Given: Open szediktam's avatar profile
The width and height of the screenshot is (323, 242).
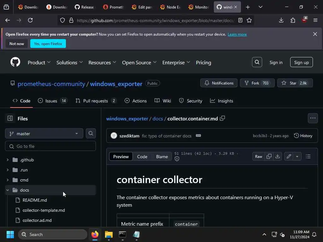Looking at the screenshot, I should click(x=114, y=135).
